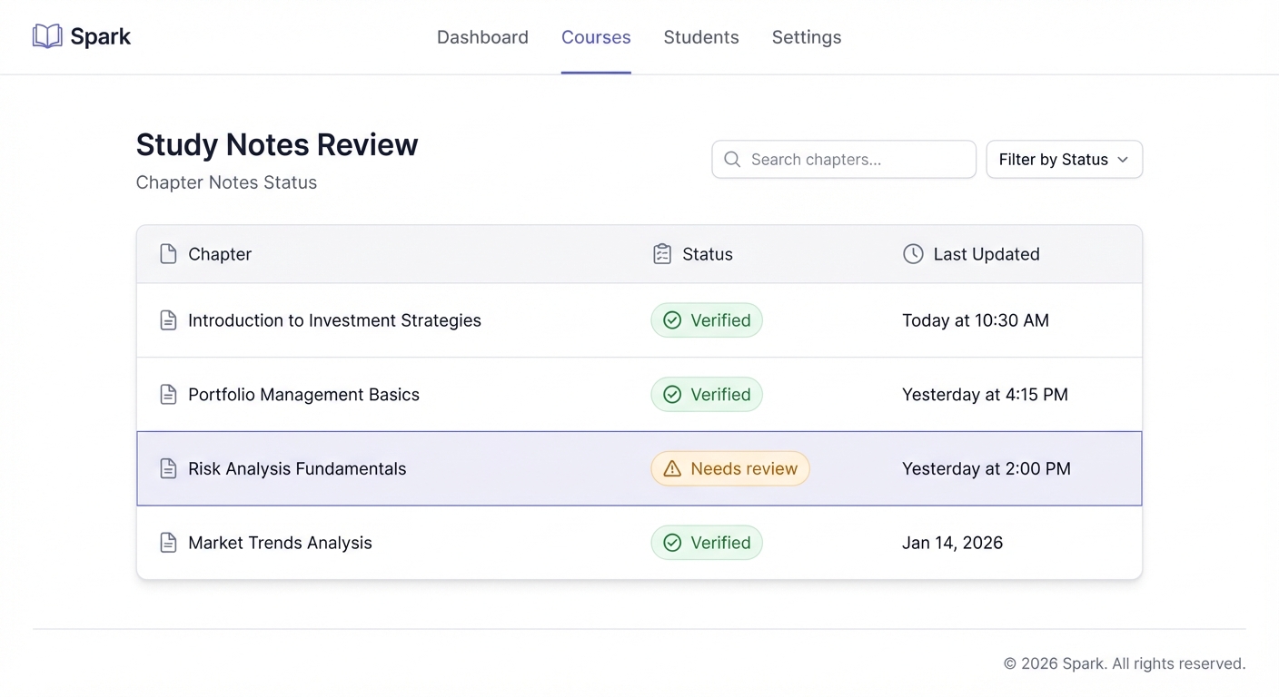This screenshot has height=697, width=1279.
Task: Open the Filter by Status dropdown
Action: 1064,160
